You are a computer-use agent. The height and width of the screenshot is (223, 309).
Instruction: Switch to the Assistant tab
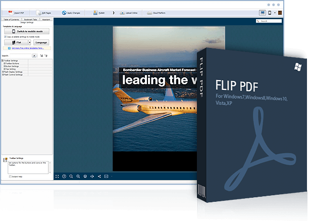click(46, 20)
